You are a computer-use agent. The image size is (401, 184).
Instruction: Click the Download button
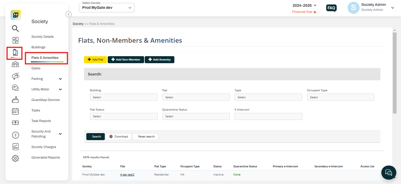(119, 137)
